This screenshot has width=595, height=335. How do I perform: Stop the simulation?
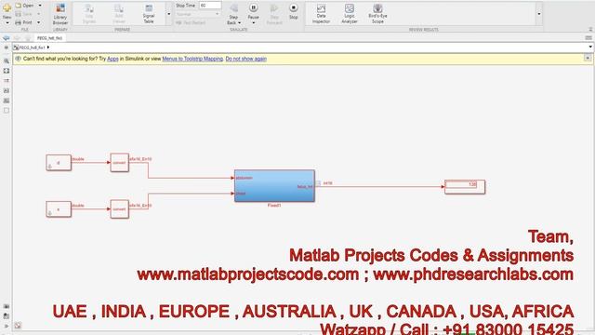coord(294,11)
